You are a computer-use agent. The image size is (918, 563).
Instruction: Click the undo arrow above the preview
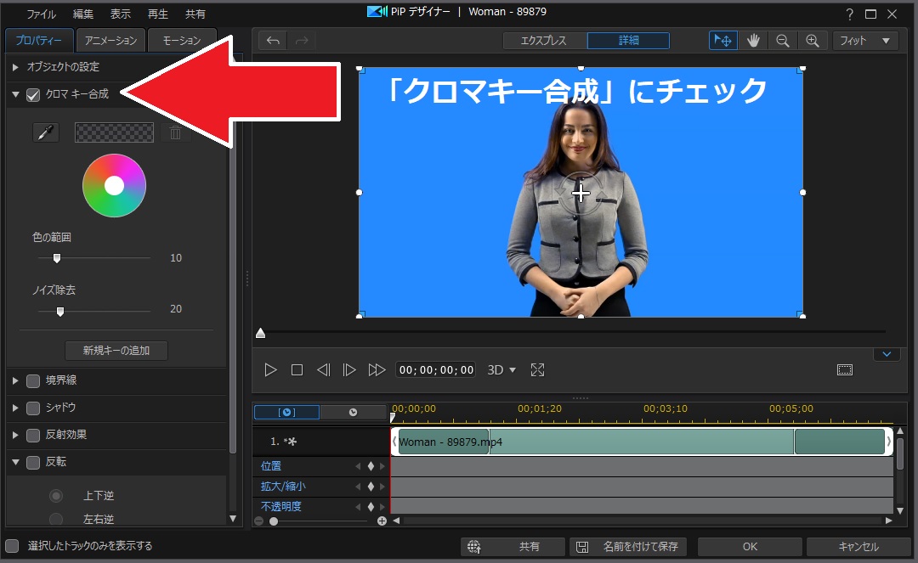click(x=273, y=41)
